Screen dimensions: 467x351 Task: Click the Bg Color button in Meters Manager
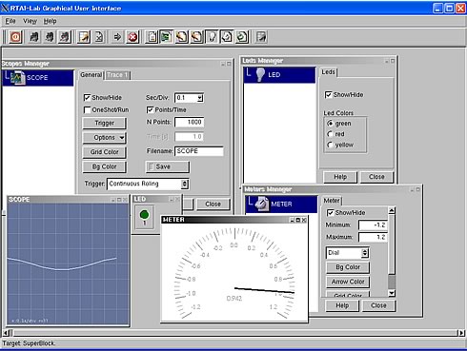click(348, 267)
